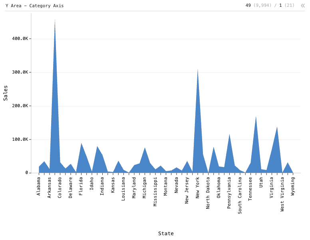Click the 'New York' axis label
This screenshot has height=240, width=310.
tap(197, 188)
